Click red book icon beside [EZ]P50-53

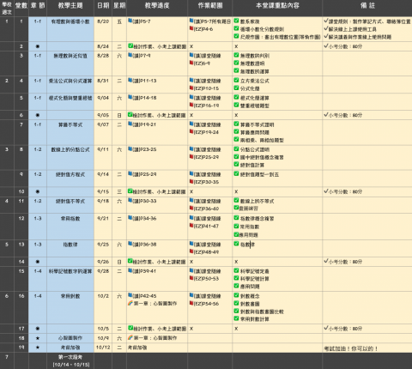click(191, 278)
